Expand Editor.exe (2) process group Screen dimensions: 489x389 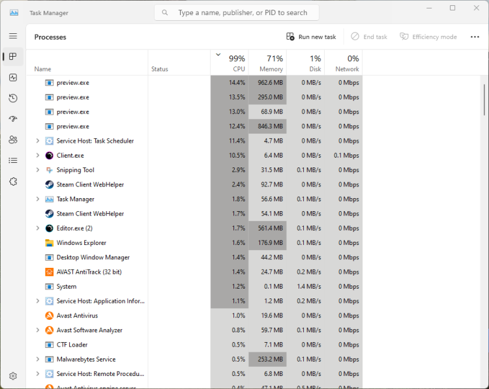tap(38, 228)
